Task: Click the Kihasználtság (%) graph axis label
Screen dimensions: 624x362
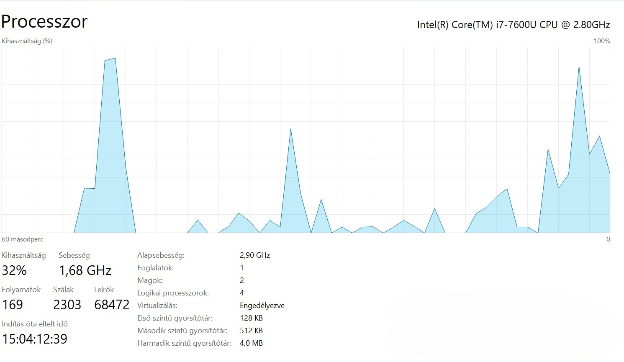Action: click(x=27, y=41)
